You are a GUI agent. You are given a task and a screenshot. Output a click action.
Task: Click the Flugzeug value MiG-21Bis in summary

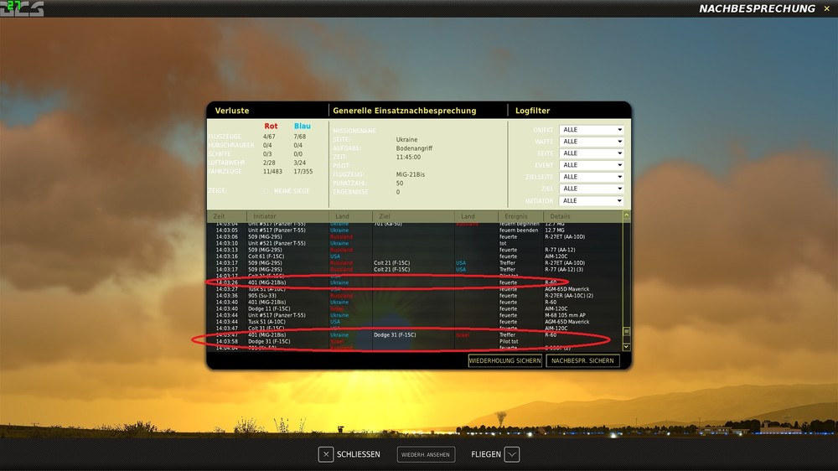tap(411, 174)
